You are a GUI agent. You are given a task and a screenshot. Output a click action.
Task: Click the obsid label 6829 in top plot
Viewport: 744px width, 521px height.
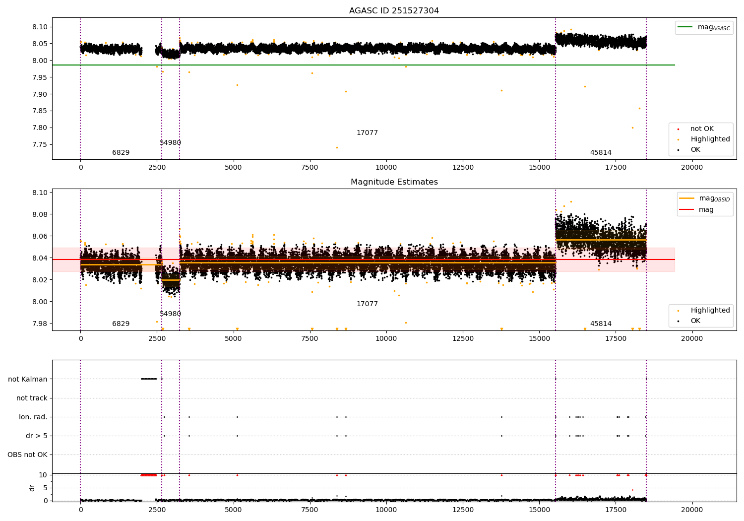coord(121,153)
